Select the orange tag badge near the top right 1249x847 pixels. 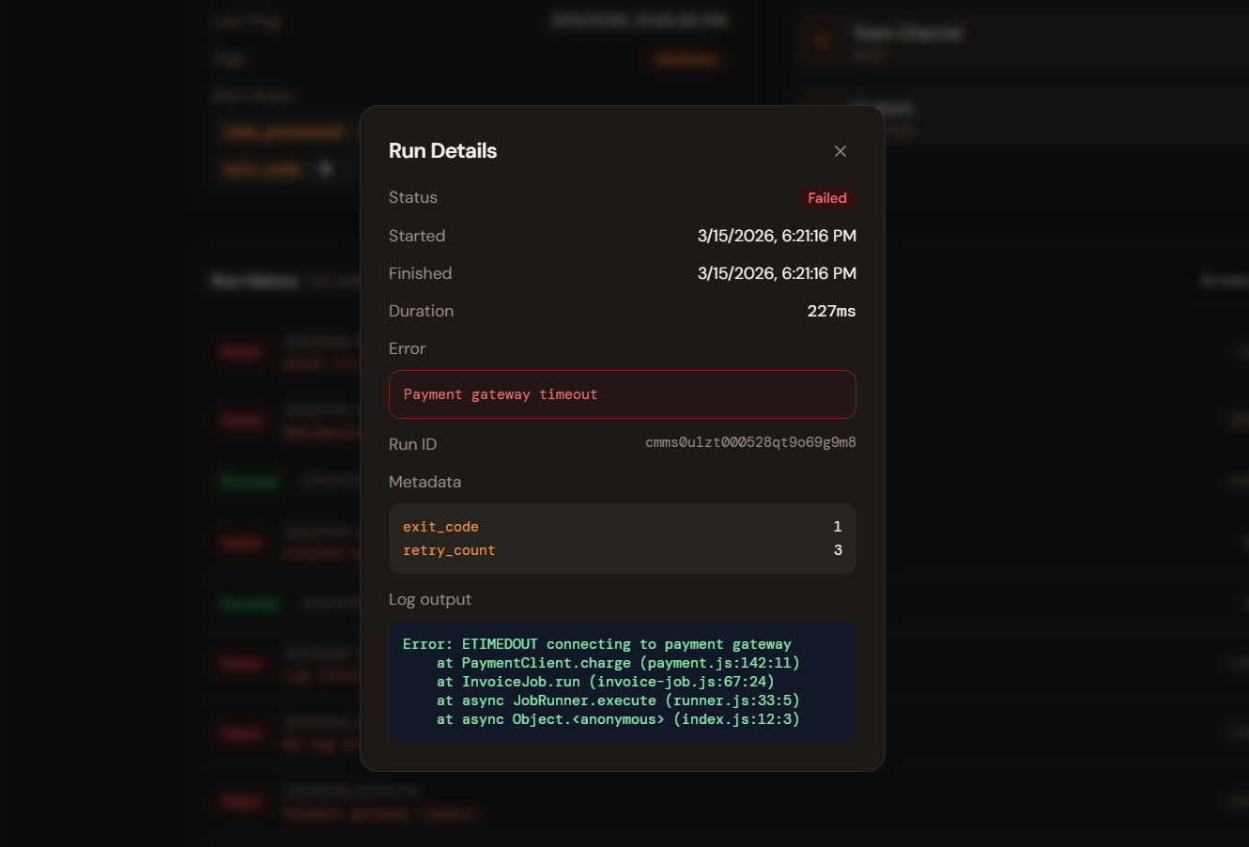[686, 58]
